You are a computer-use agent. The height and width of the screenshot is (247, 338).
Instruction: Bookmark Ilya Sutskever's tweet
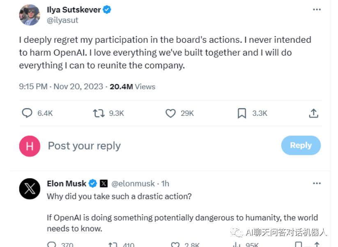coord(242,113)
